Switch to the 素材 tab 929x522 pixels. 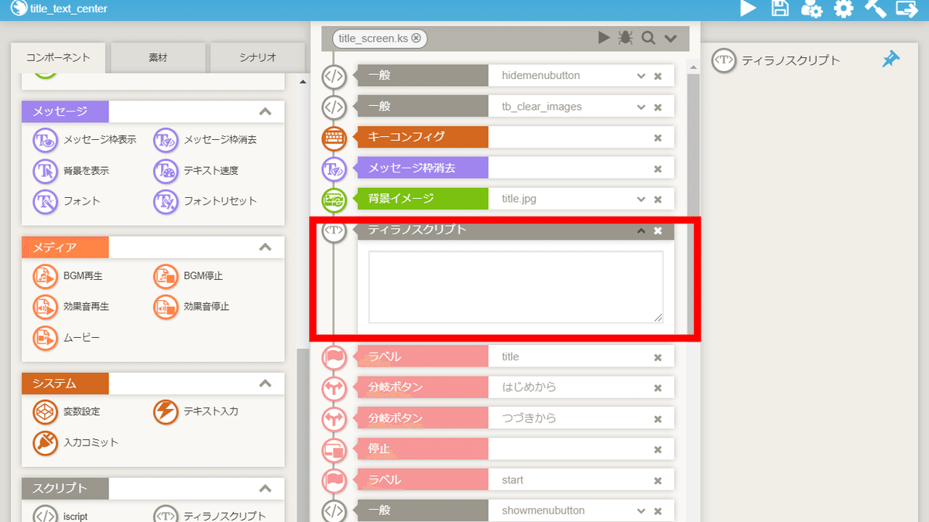coord(158,58)
